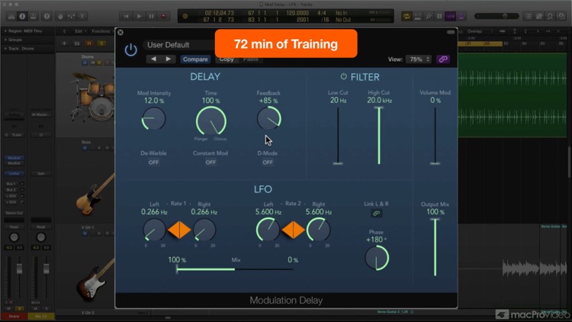572x322 pixels.
Task: Open the Stereo Out output slot menu
Action: (x=14, y=213)
